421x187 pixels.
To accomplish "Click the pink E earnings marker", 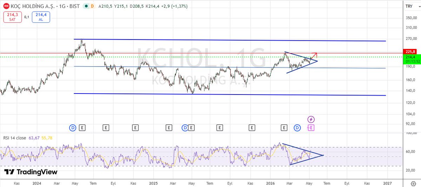I will 311,128.
